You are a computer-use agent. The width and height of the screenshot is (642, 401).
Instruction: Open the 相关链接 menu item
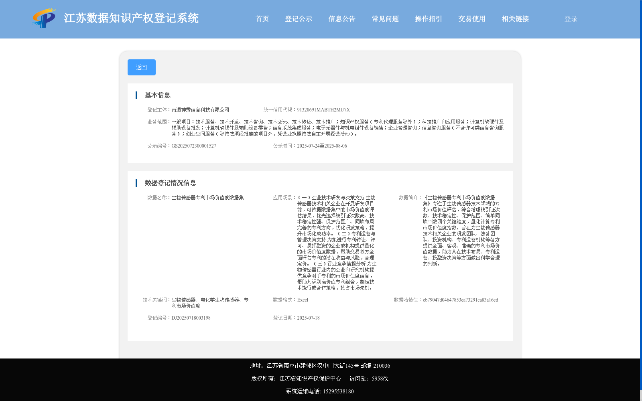tap(515, 19)
